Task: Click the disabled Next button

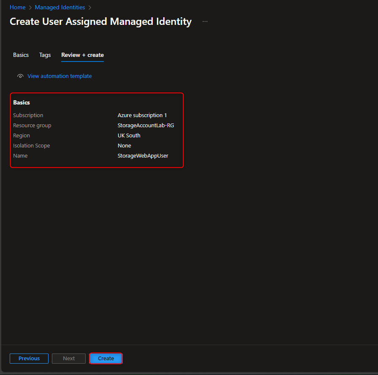Action: [68, 358]
